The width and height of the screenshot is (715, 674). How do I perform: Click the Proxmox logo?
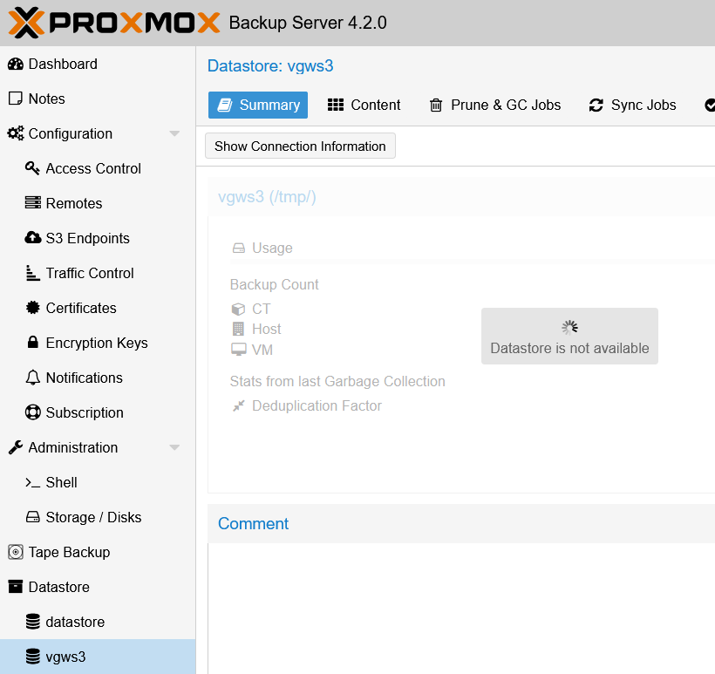click(x=114, y=23)
